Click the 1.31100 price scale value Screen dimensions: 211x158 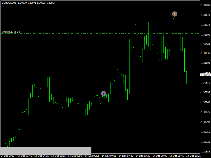click(205, 35)
